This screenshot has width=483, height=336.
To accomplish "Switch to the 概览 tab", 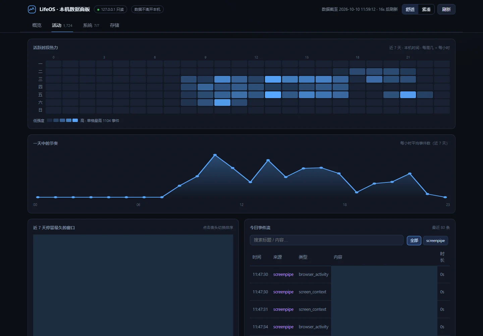I will pyautogui.click(x=37, y=25).
